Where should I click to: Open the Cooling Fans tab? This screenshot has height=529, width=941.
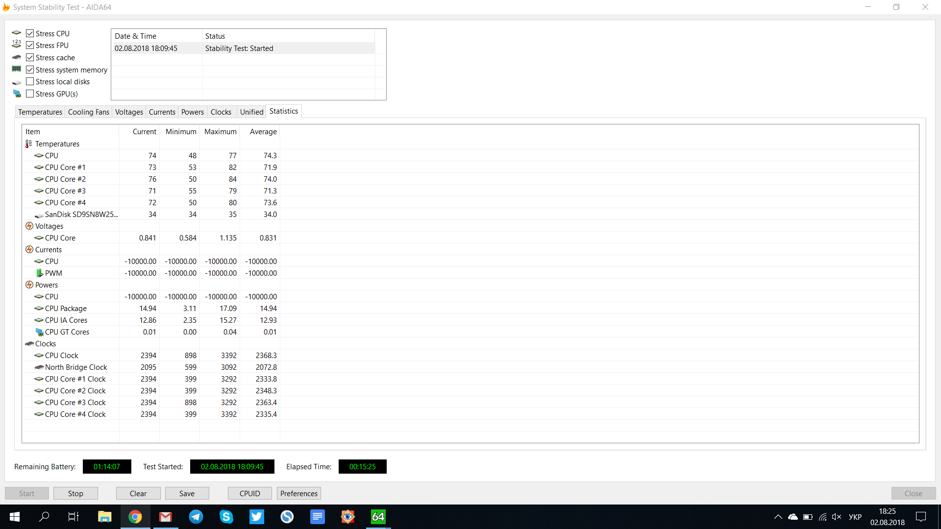[x=88, y=112]
